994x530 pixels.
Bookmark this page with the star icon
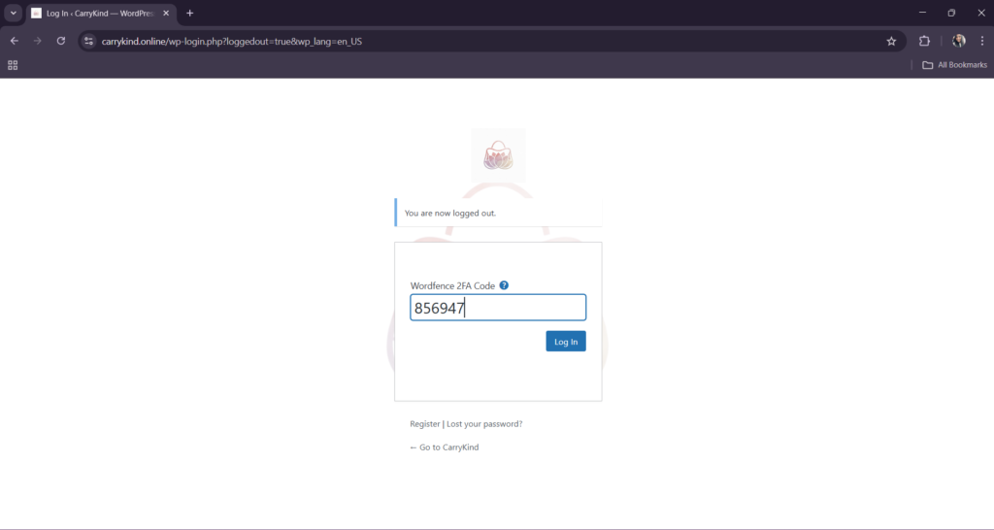(x=891, y=41)
